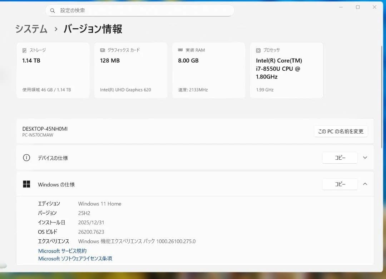Click the info icon beside デバイスの仕様
This screenshot has height=279, width=386.
pyautogui.click(x=26, y=158)
